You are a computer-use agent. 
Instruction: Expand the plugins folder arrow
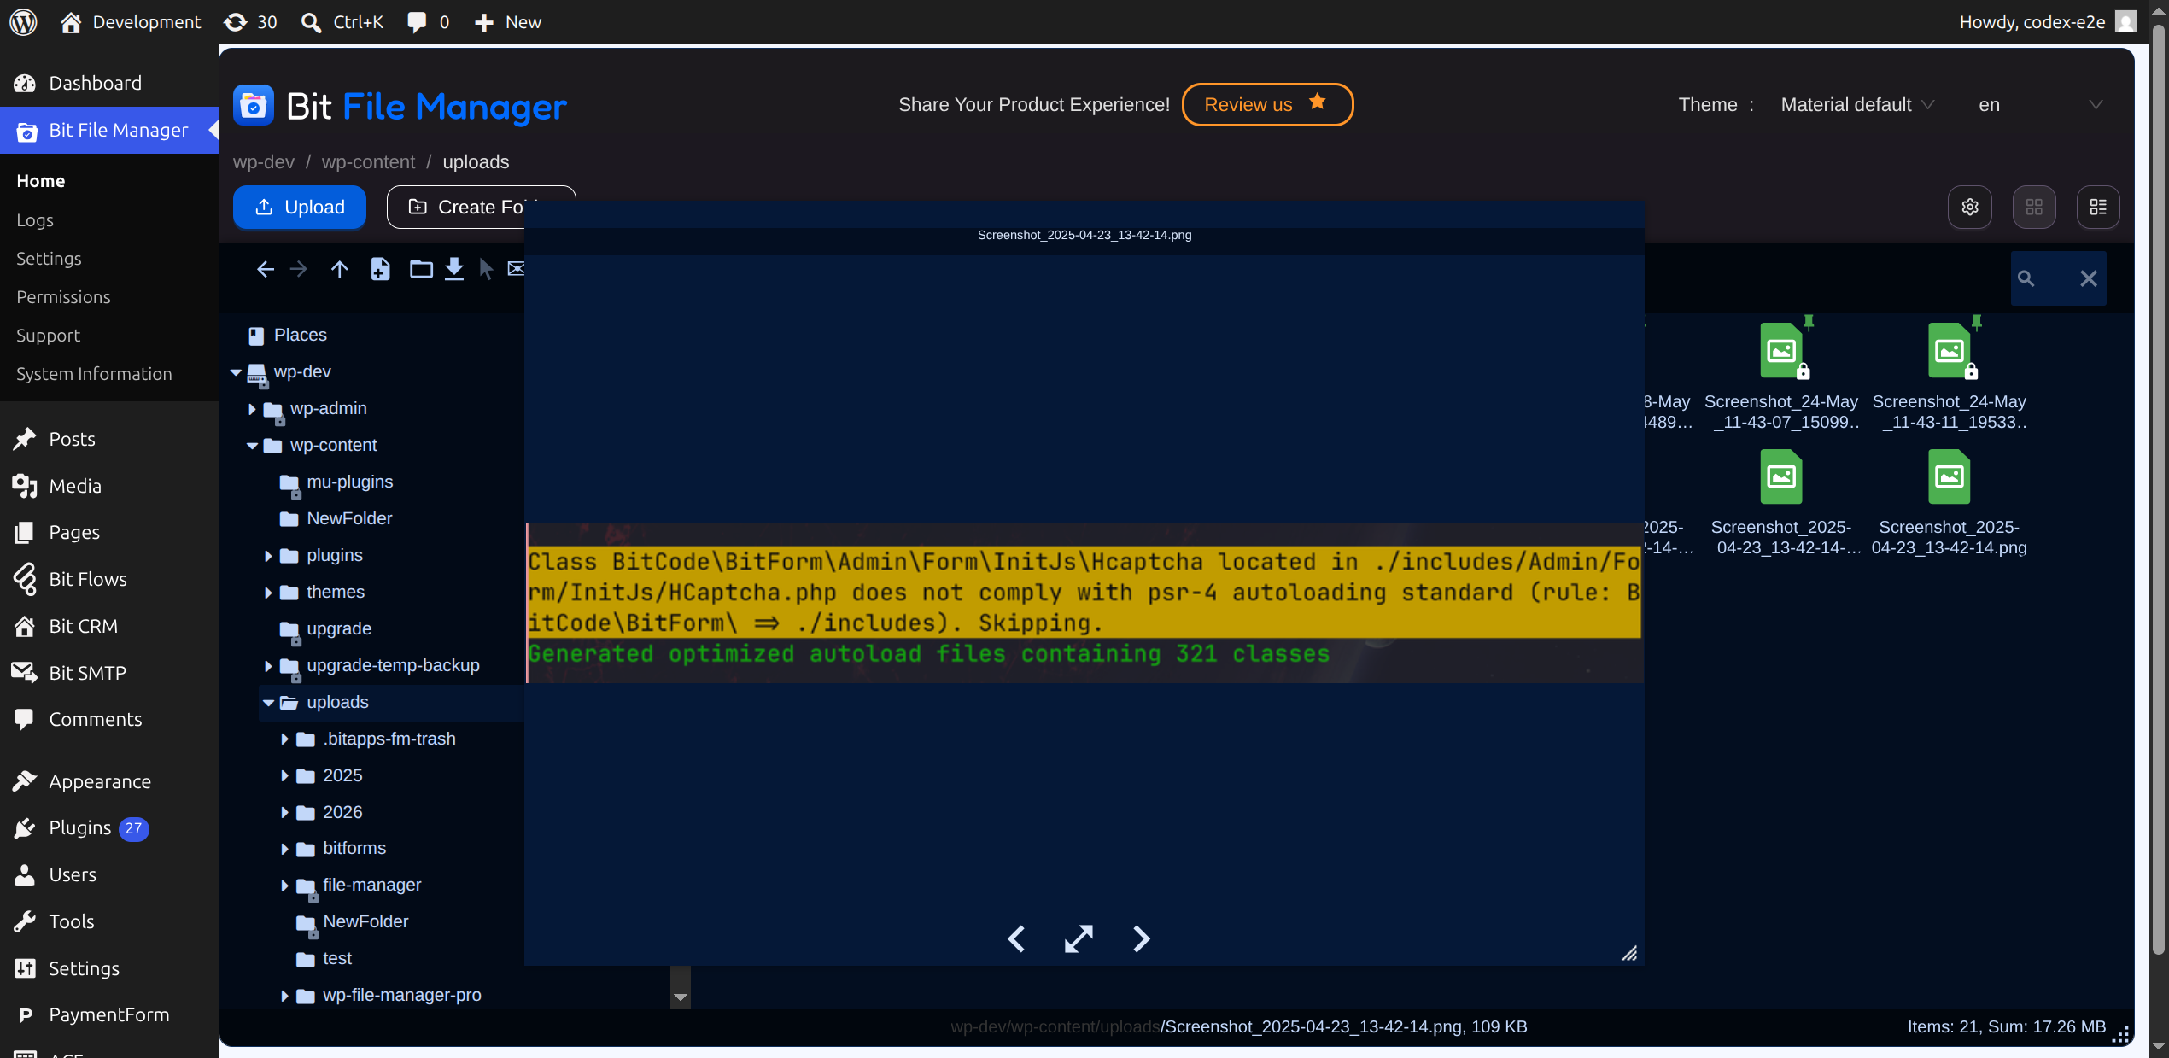(x=268, y=556)
